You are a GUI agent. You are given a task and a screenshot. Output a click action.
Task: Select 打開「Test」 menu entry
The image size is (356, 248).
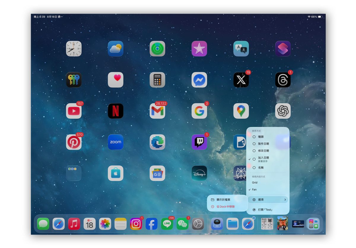[268, 210]
